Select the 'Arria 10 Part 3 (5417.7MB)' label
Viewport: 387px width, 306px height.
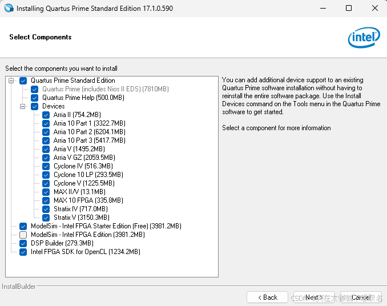90,140
